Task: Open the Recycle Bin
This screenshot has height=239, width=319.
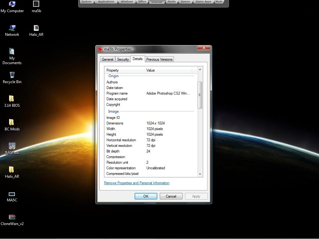Action: [x=12, y=77]
